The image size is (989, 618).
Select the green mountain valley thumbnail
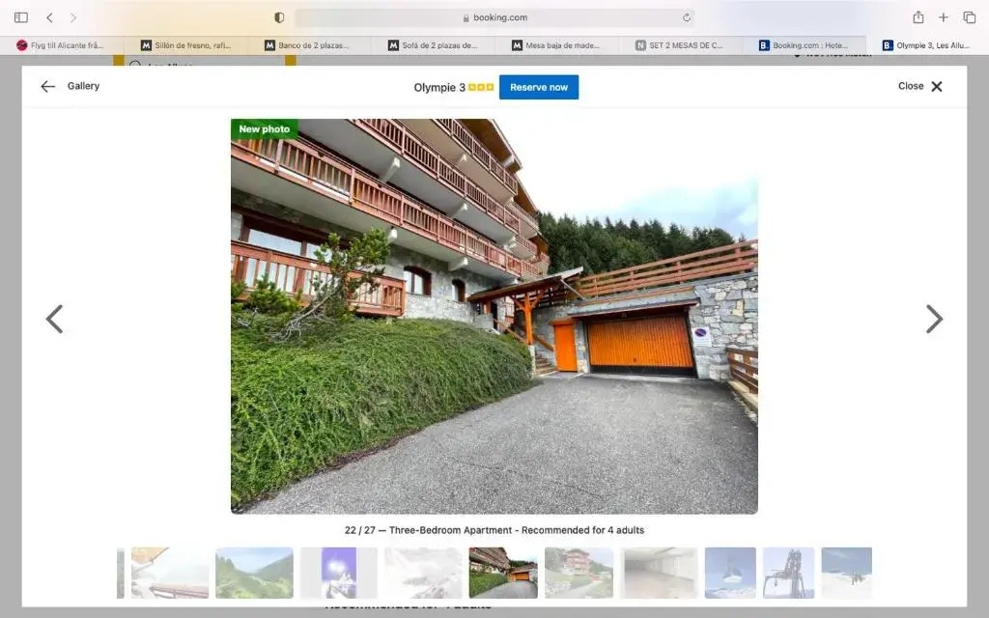254,573
